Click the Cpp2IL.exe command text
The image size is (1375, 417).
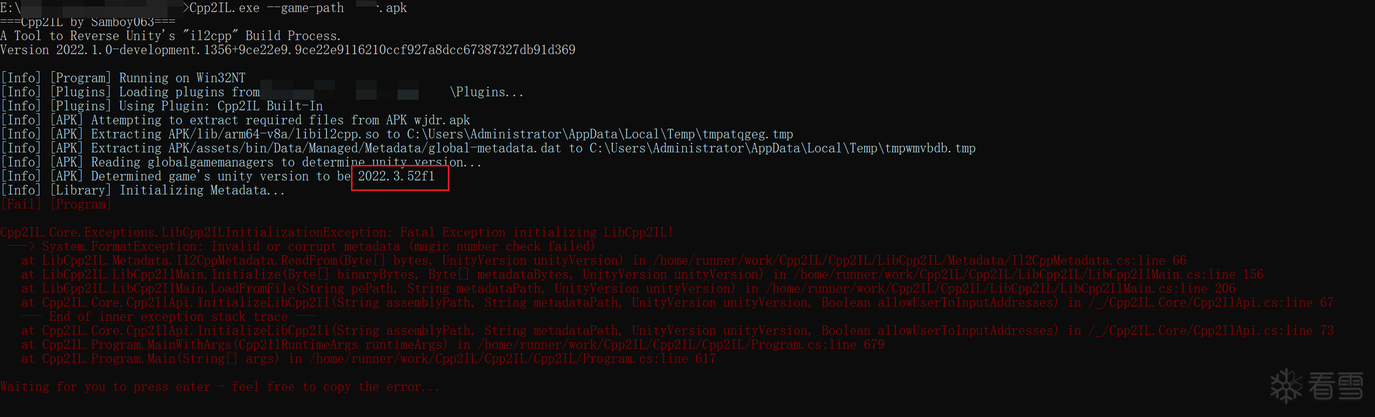click(224, 8)
